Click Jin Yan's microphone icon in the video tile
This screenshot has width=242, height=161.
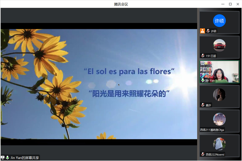[203, 81]
